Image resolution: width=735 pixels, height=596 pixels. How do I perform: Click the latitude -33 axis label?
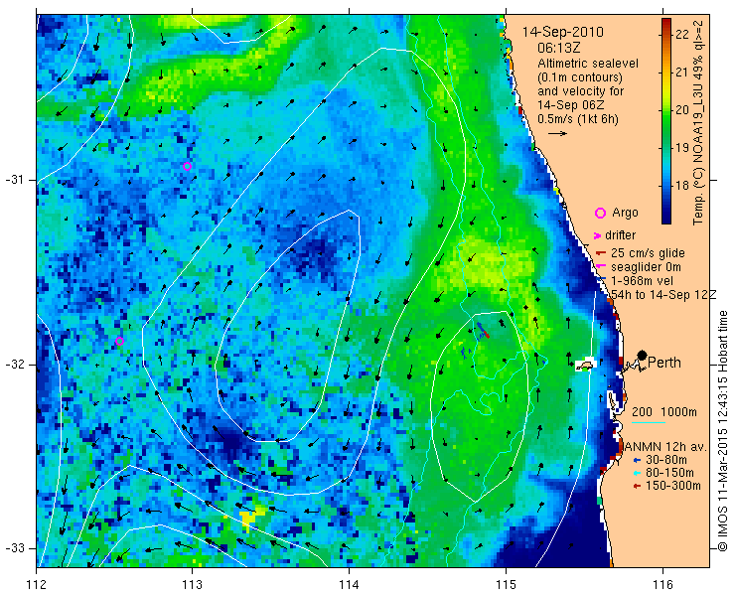[x=16, y=548]
